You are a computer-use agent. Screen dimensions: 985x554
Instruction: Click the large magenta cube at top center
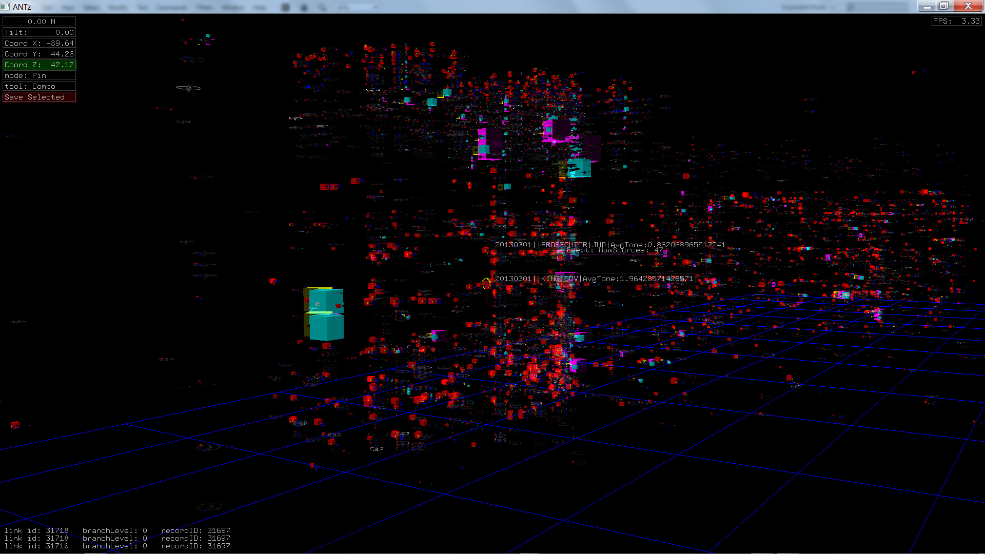(557, 130)
